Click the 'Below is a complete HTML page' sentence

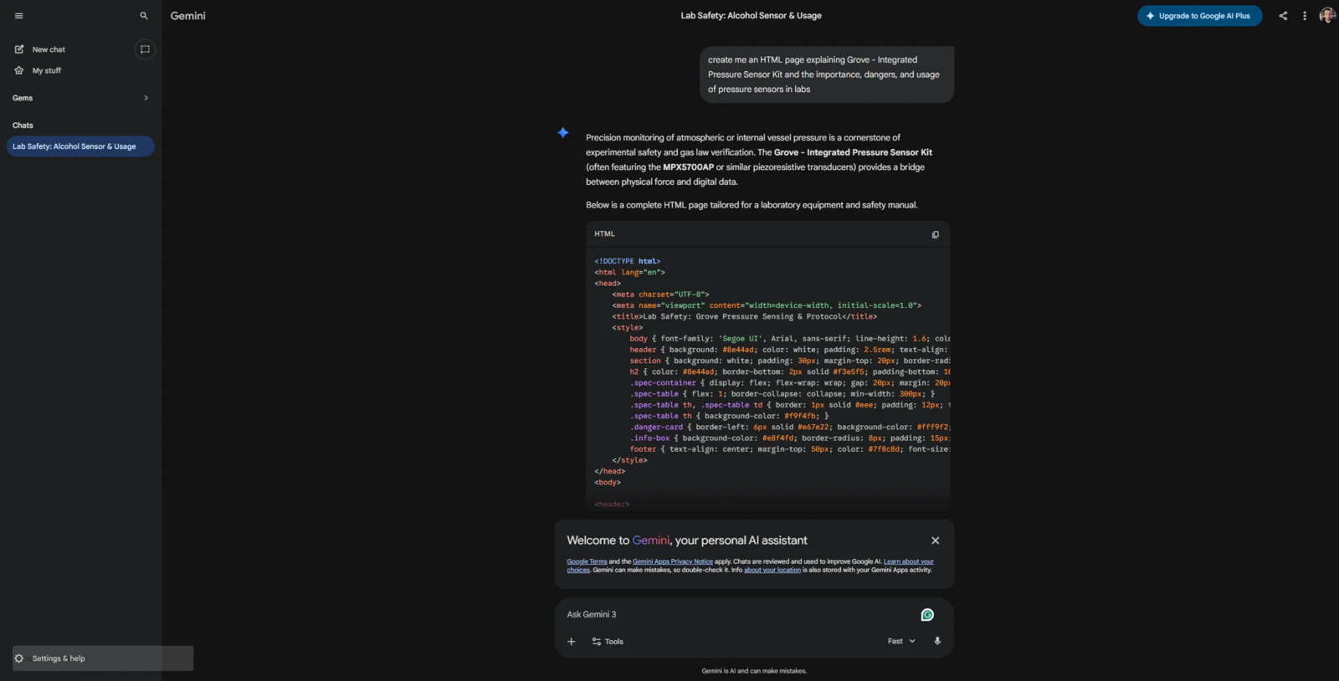752,205
